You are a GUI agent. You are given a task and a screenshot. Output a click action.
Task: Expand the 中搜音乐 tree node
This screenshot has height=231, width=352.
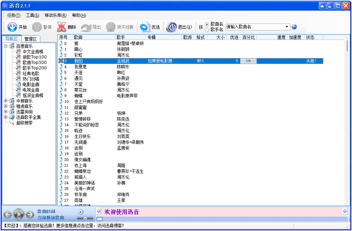(6, 101)
